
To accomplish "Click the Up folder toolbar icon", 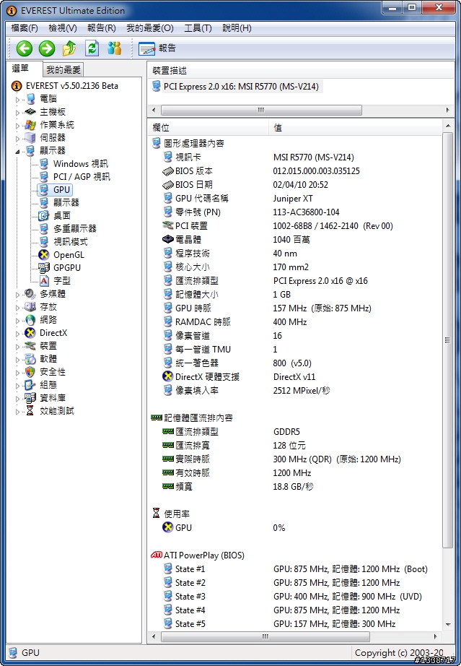I will (x=69, y=48).
